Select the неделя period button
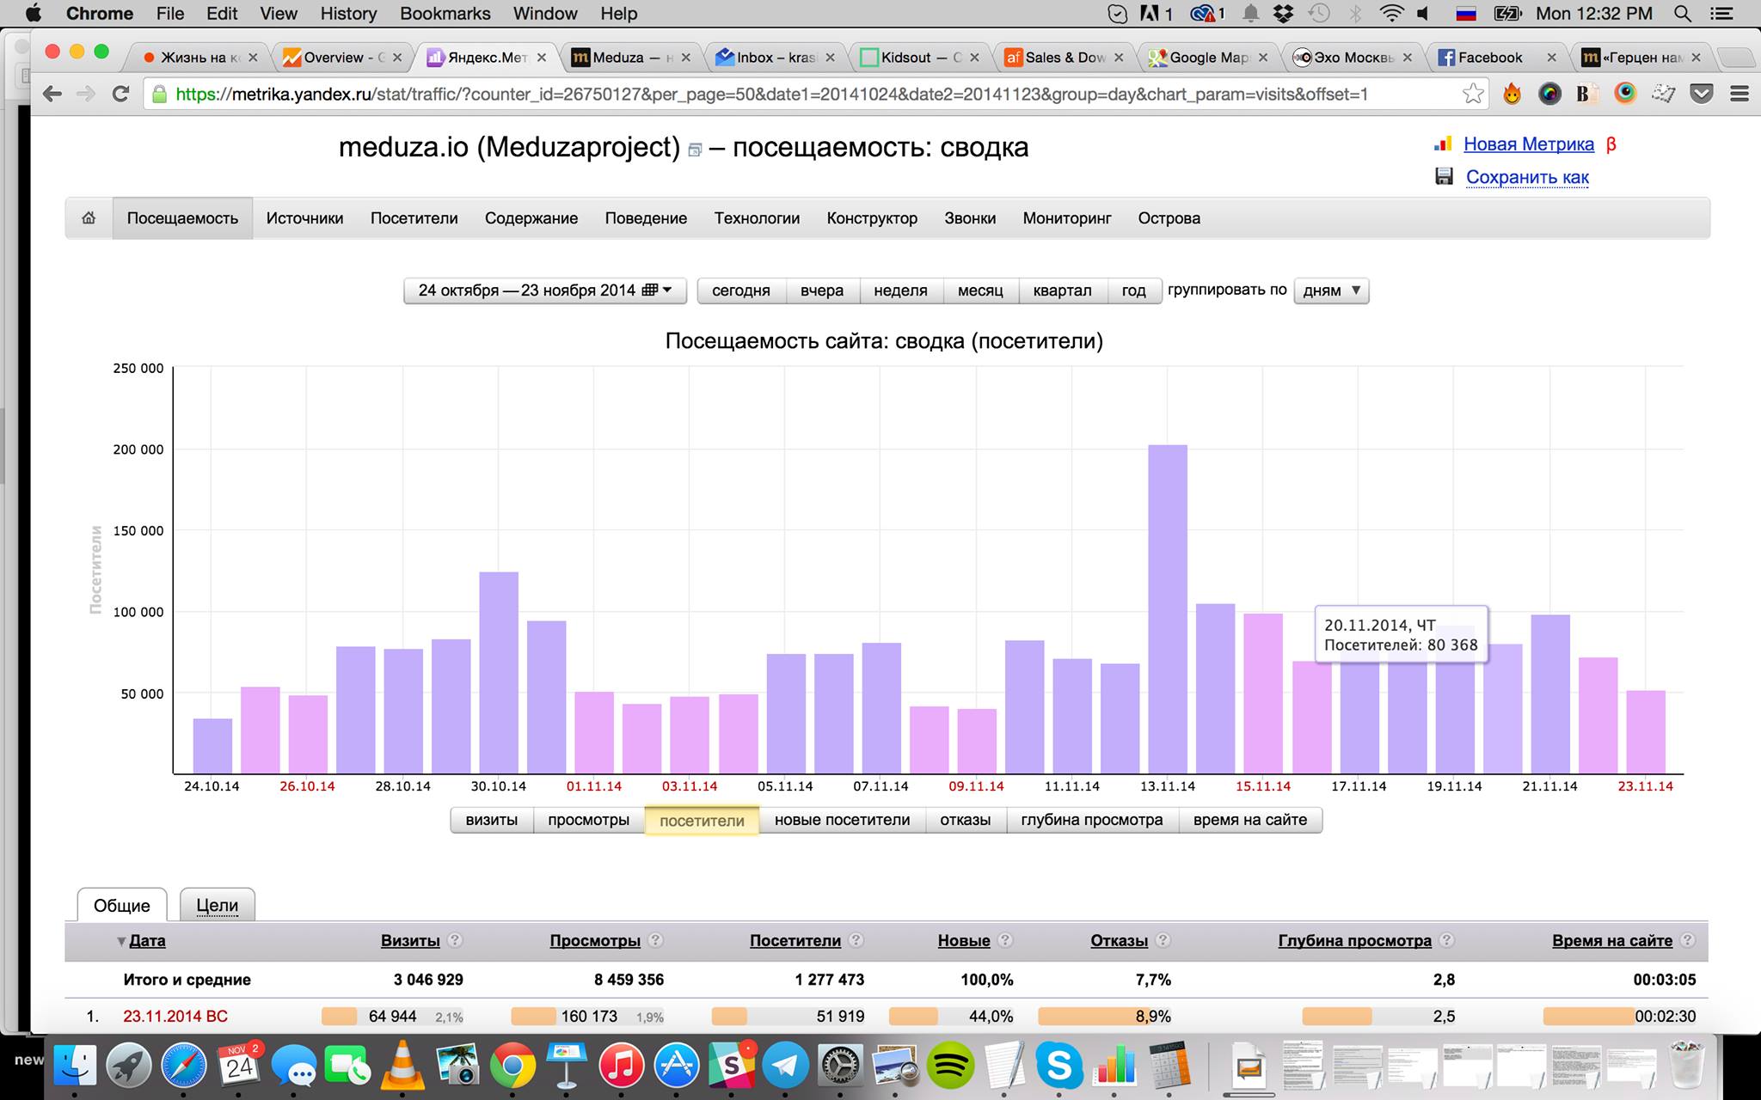 click(899, 290)
